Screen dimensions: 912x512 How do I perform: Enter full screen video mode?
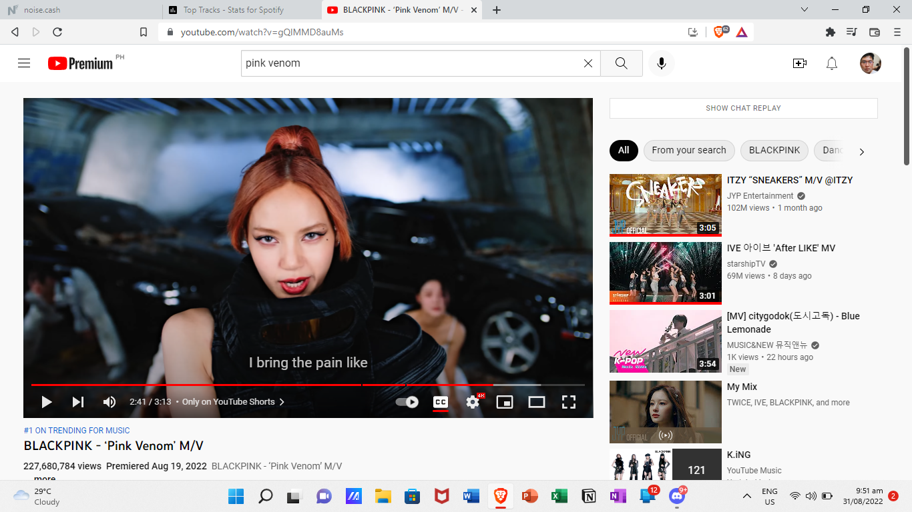point(569,402)
